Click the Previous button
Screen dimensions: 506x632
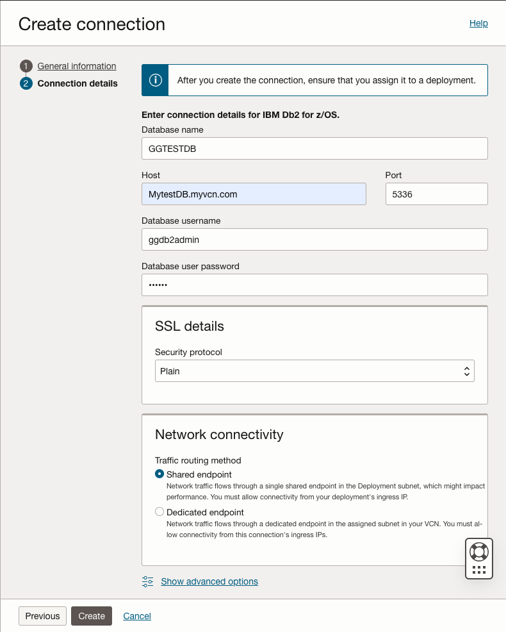point(42,616)
